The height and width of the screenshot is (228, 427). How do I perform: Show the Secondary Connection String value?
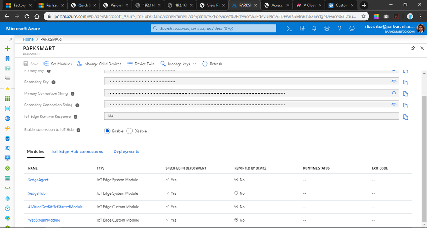click(x=394, y=104)
